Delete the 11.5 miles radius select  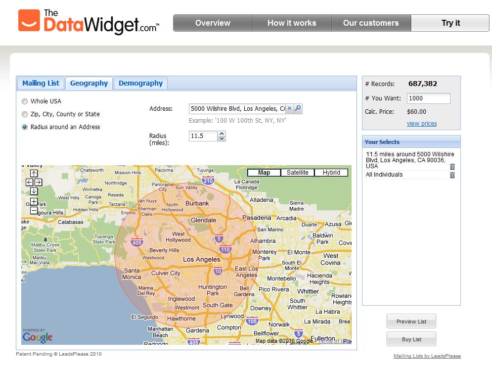[452, 167]
